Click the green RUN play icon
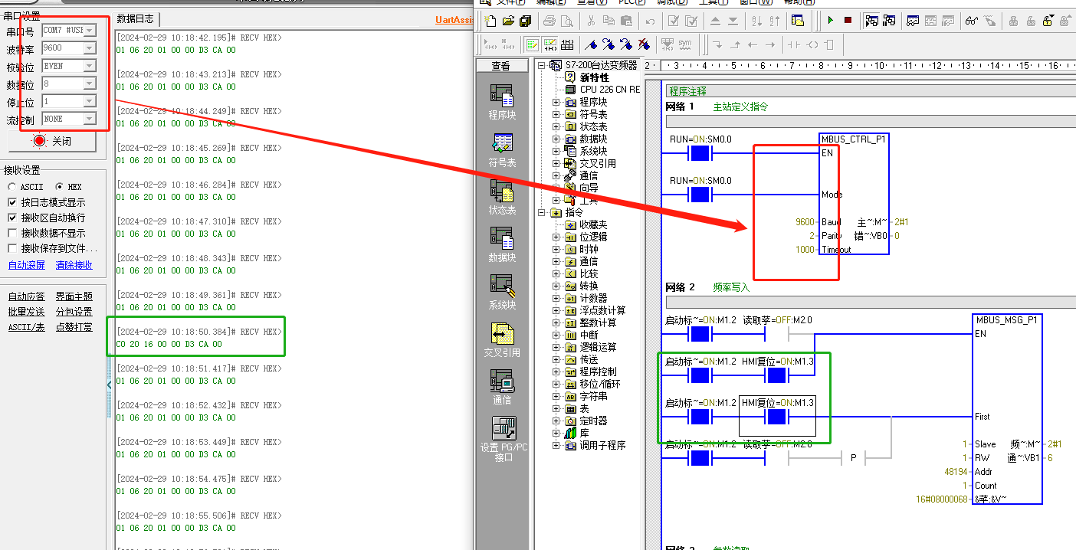1076x550 pixels. [x=831, y=21]
